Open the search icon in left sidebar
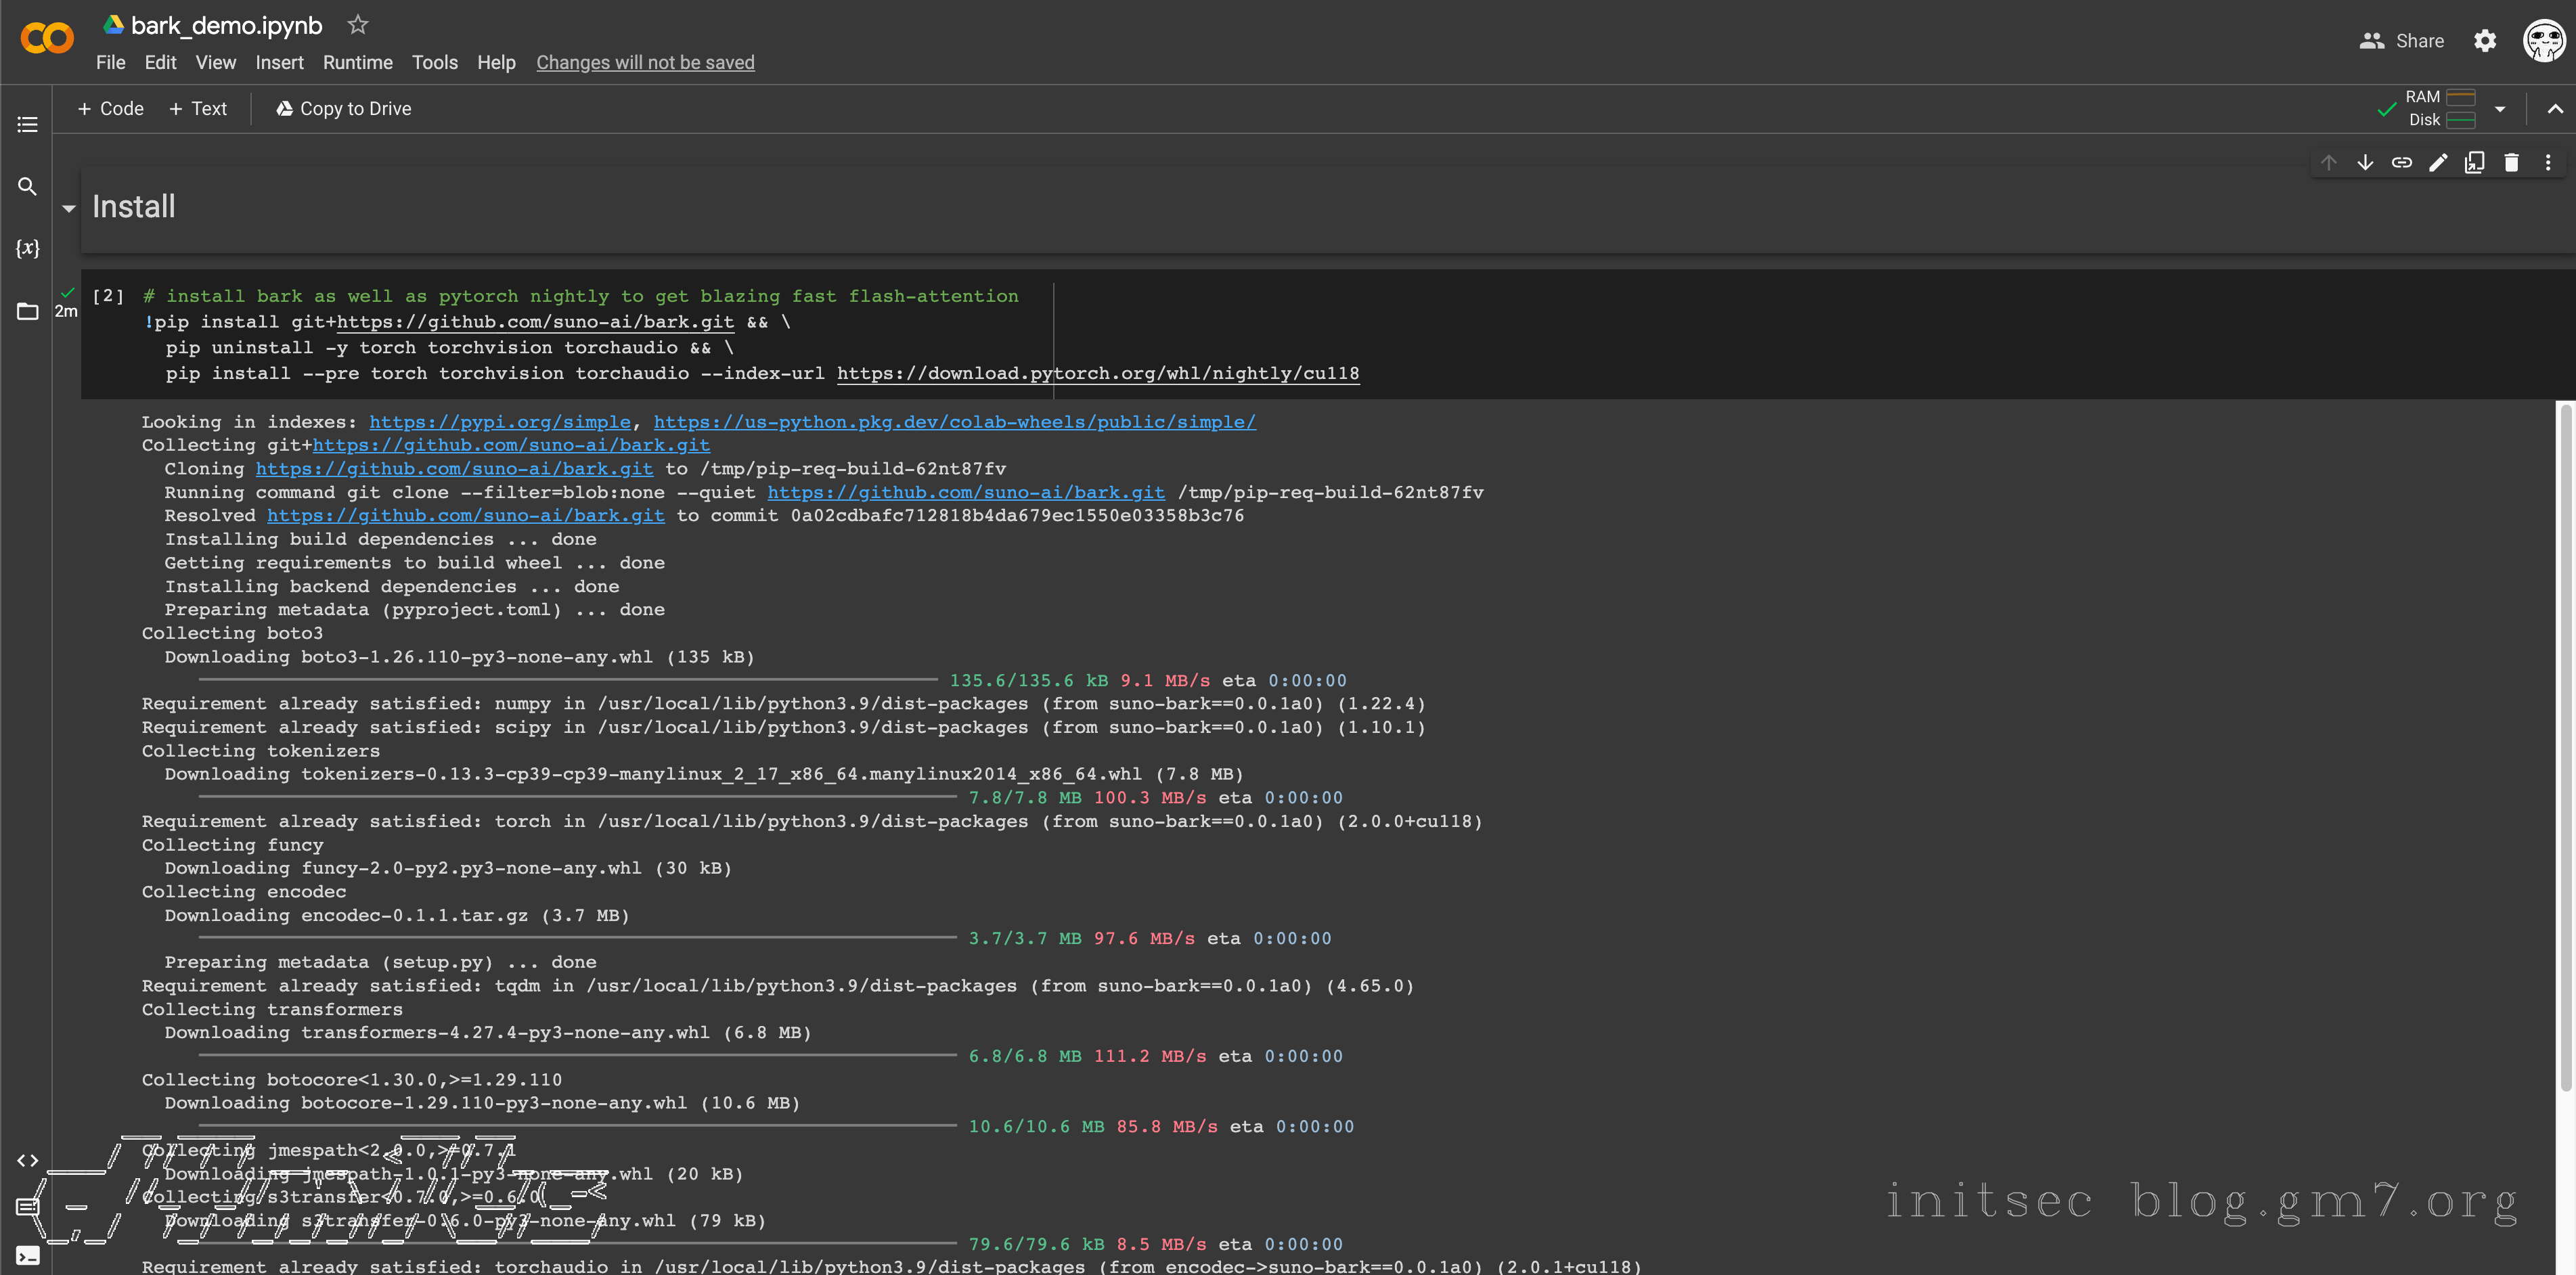This screenshot has height=1275, width=2576. tap(27, 187)
